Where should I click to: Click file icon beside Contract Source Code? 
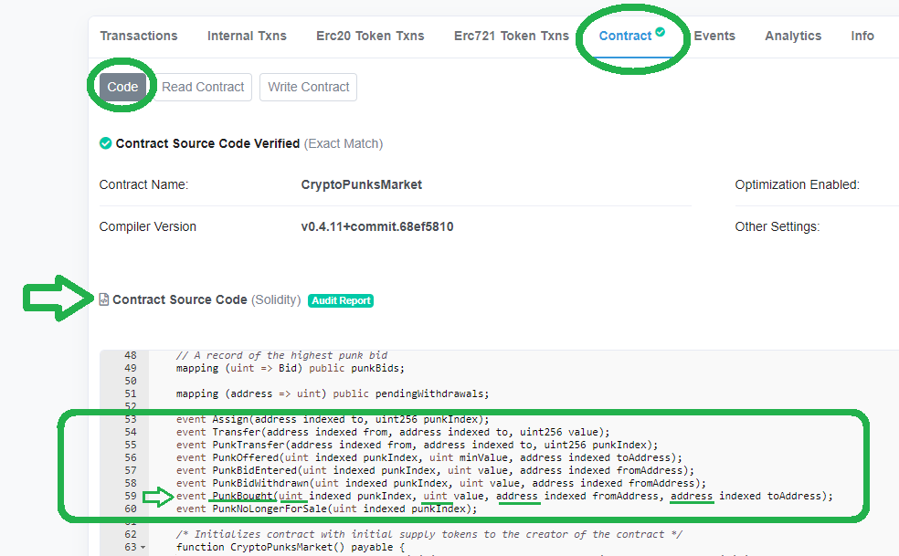click(x=104, y=299)
